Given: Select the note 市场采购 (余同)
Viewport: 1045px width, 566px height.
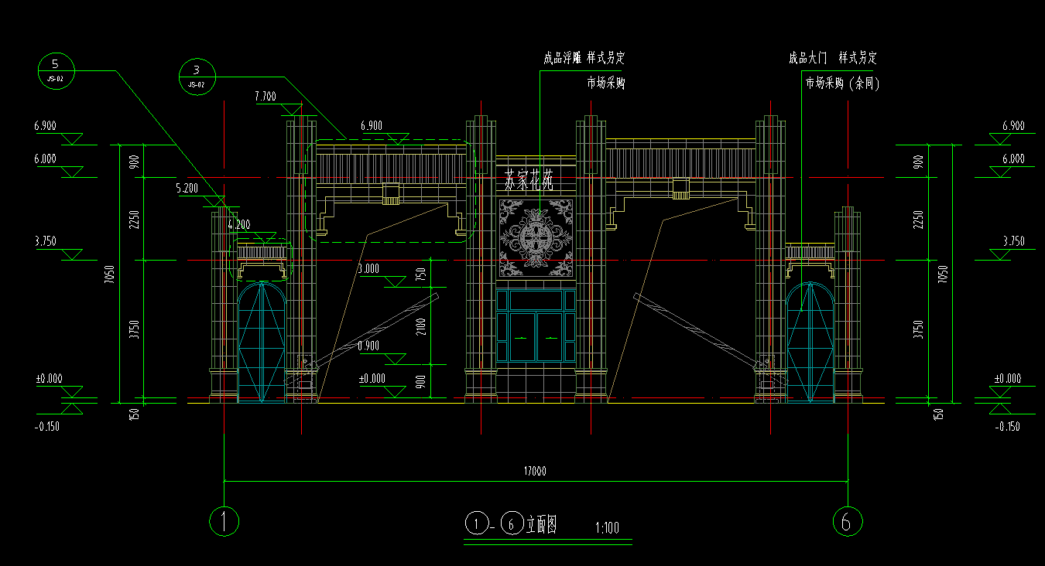Looking at the screenshot, I should (x=842, y=84).
